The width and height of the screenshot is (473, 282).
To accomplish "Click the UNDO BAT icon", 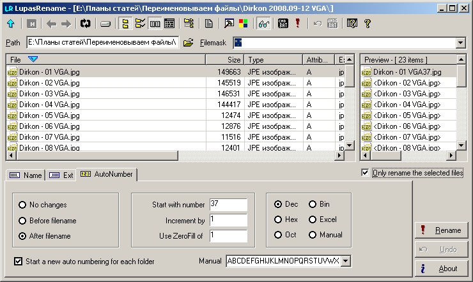I will [332, 24].
